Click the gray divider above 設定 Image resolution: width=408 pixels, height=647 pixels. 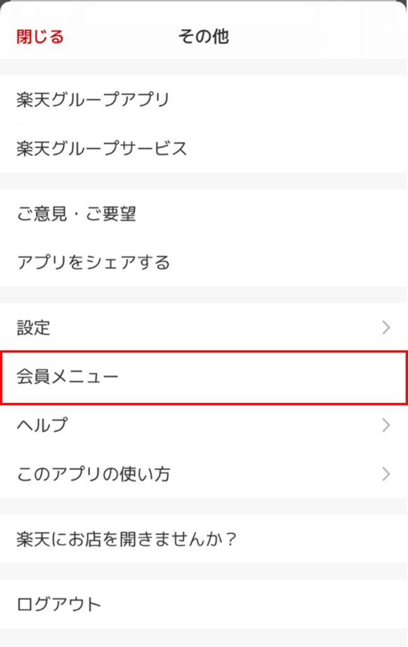(203, 294)
